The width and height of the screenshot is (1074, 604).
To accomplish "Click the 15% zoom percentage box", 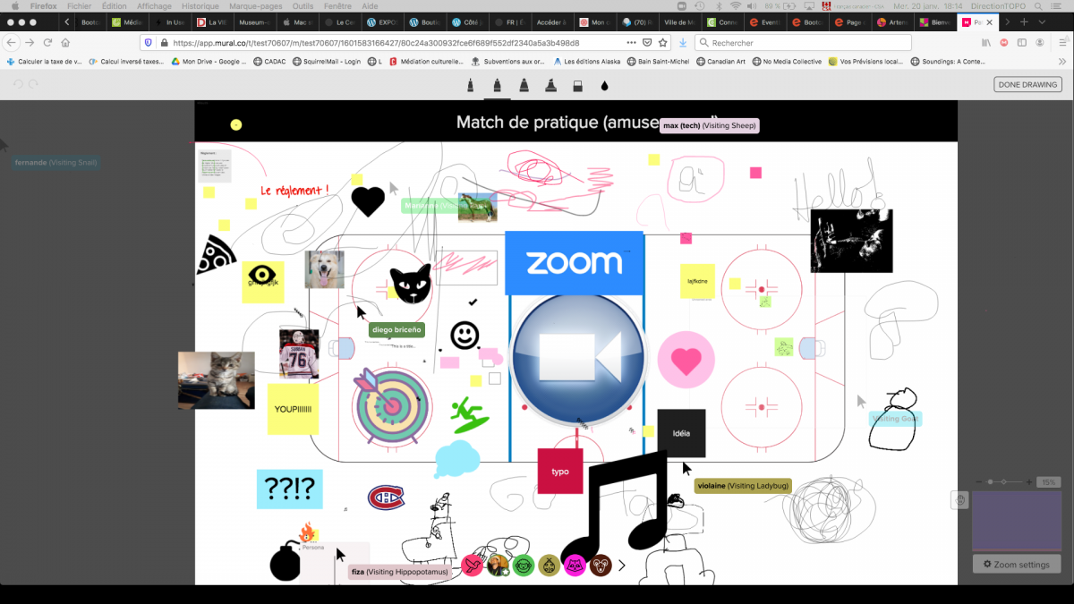I will tap(1049, 482).
